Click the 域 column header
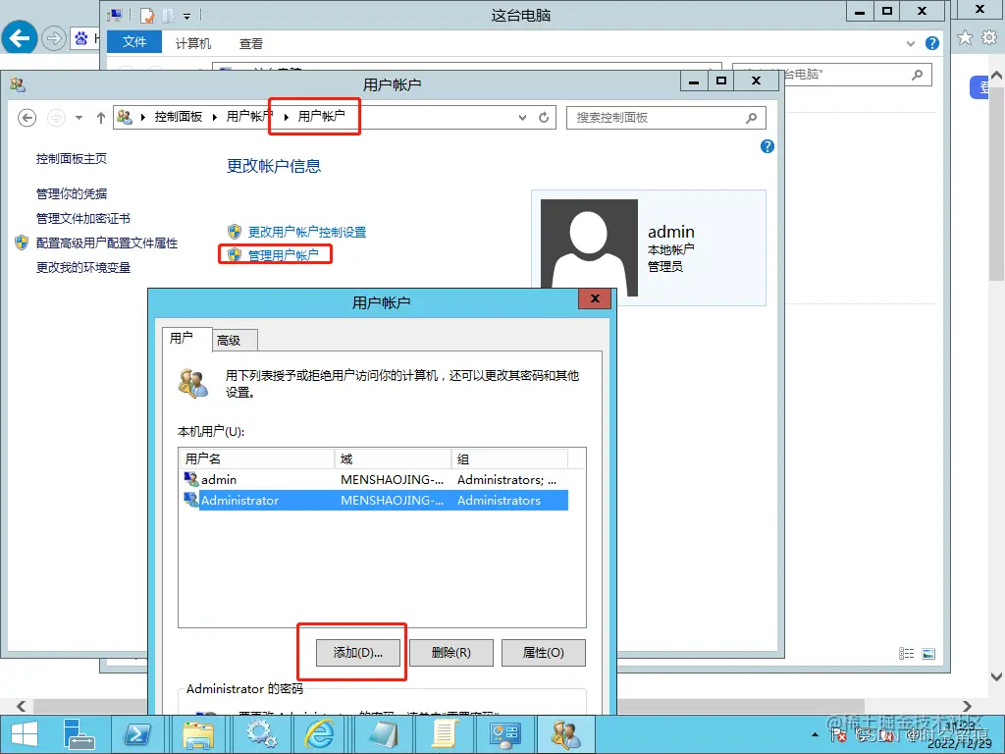The image size is (1005, 754). tap(393, 459)
